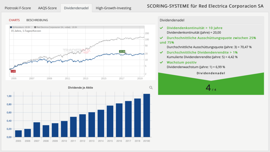The image size is (270, 152).
Task: Click the red 3,40 price marker
Action: pos(13,71)
